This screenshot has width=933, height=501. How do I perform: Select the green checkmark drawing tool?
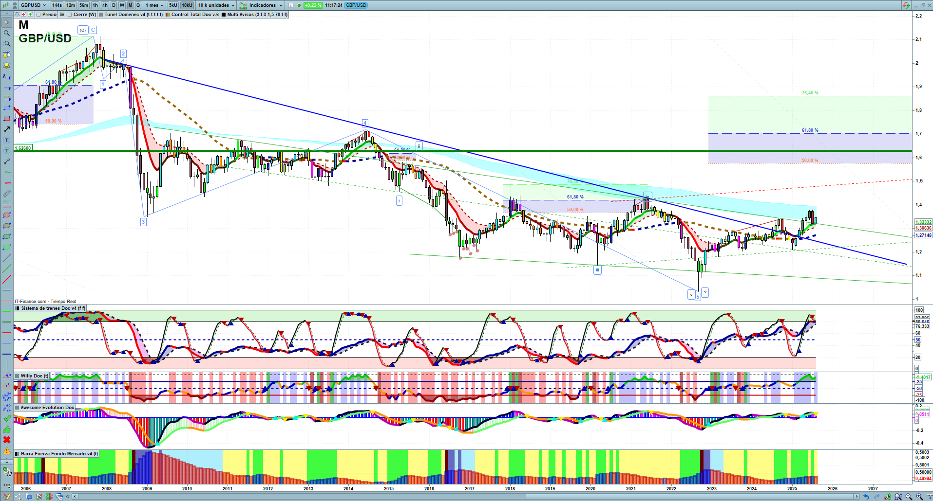pos(7,418)
